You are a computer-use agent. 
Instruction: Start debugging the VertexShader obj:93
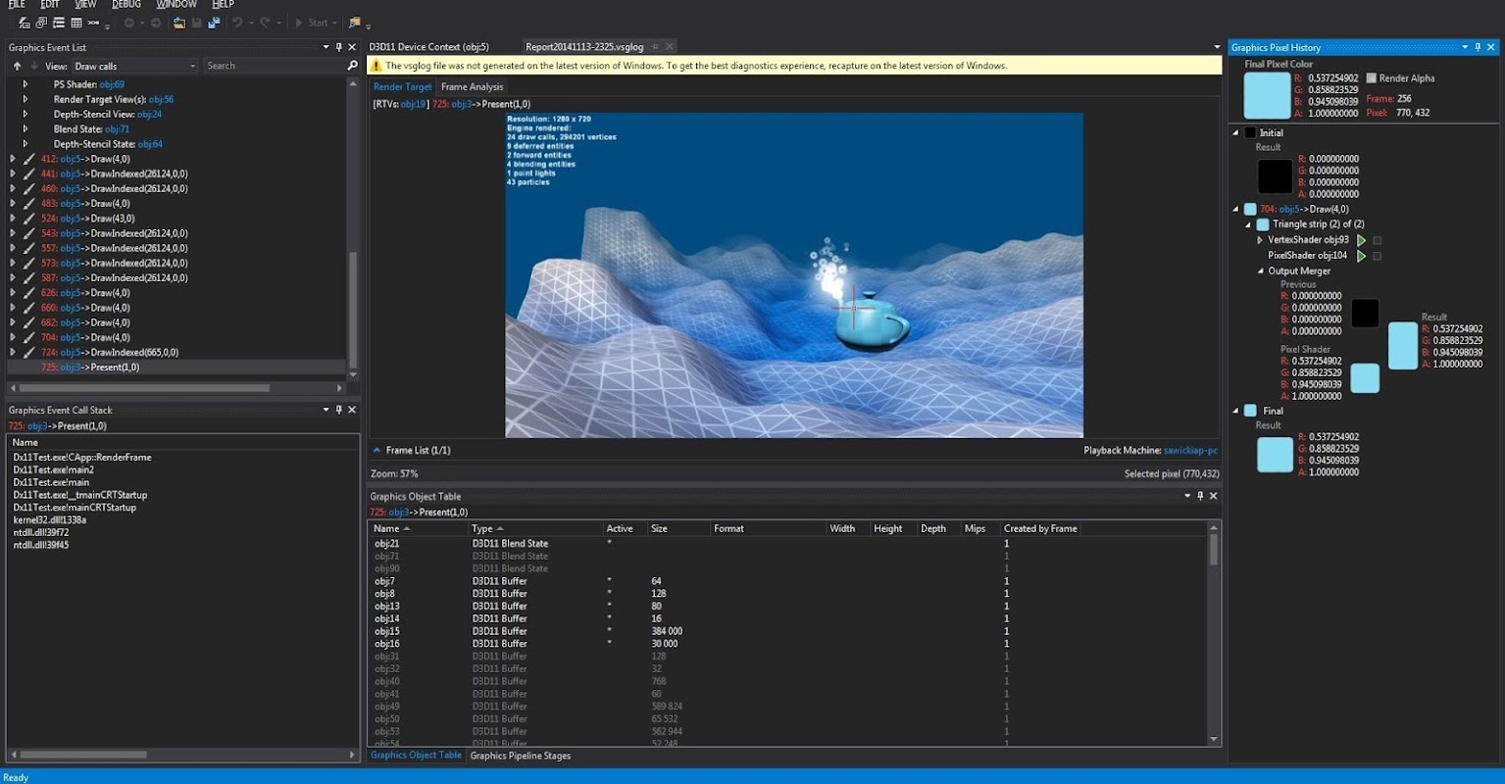coord(1361,240)
